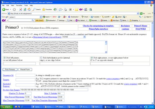Open the Tools menu

pyautogui.click(x=26, y=5)
